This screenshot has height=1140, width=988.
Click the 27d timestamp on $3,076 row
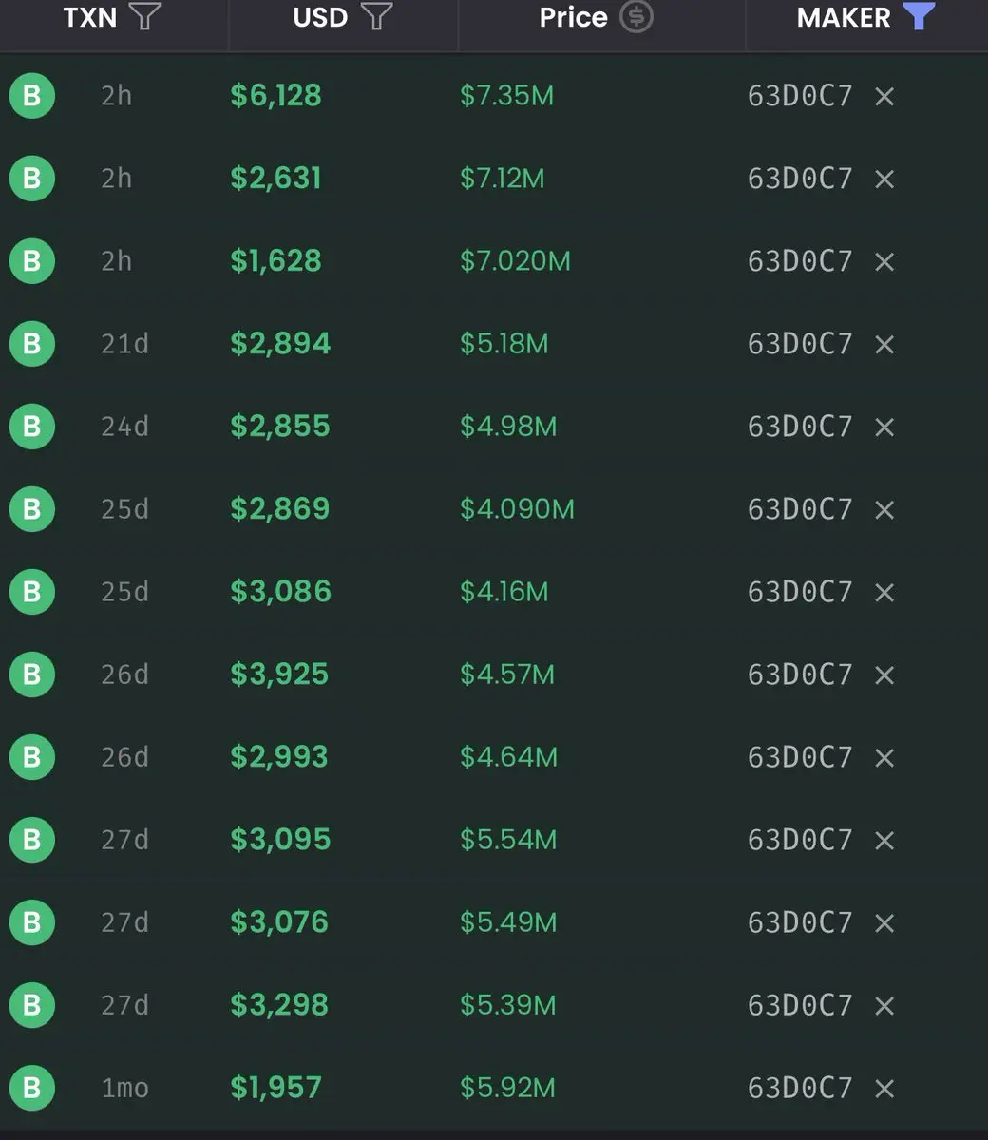click(x=124, y=922)
